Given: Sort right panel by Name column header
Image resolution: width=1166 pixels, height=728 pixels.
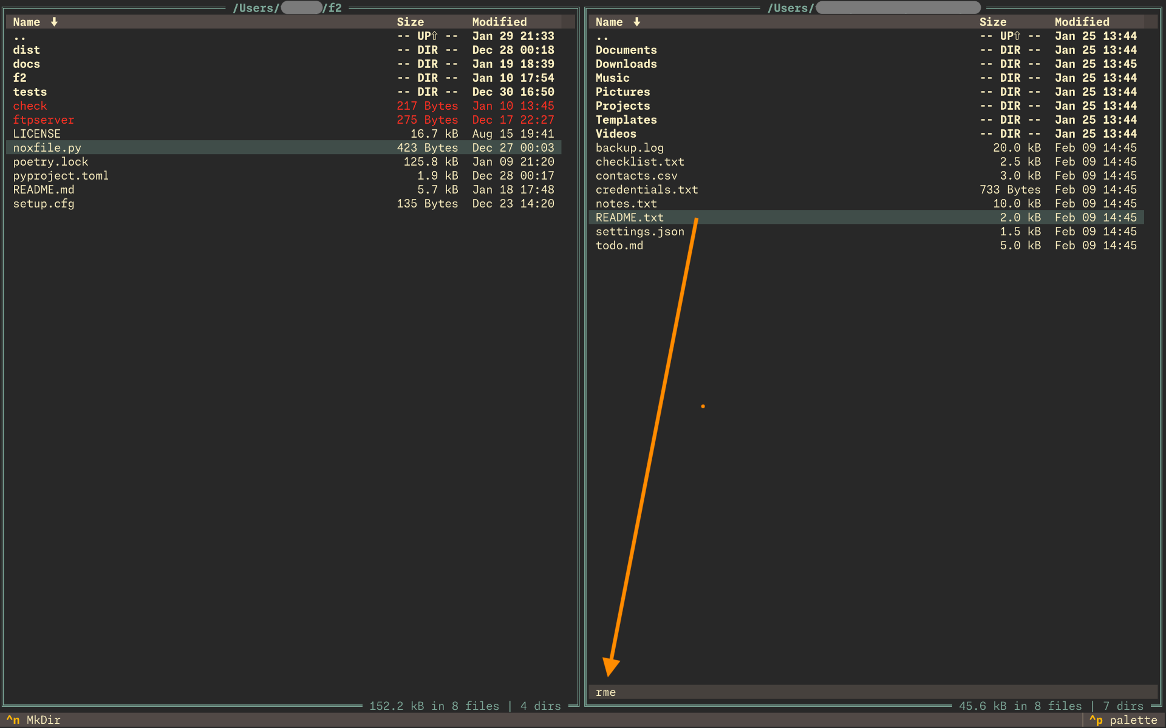Looking at the screenshot, I should tap(609, 22).
